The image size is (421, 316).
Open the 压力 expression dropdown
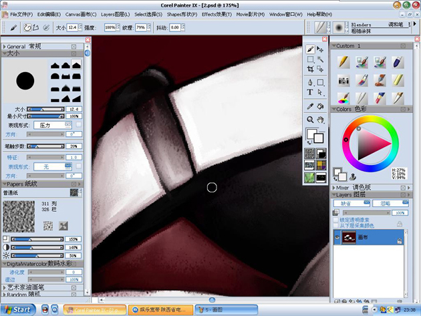(x=53, y=125)
